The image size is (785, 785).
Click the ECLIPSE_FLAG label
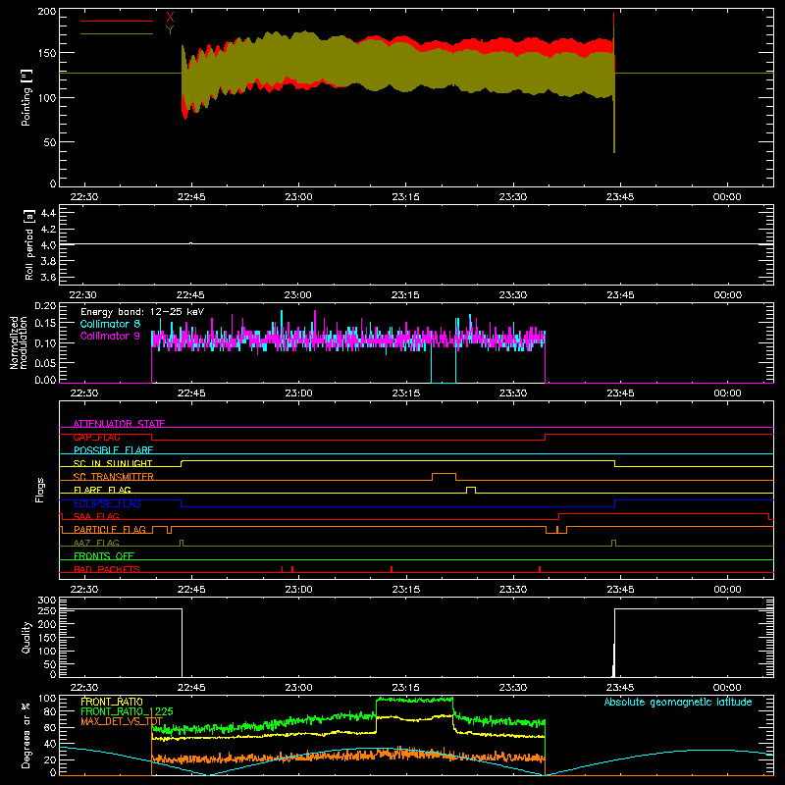pyautogui.click(x=107, y=503)
